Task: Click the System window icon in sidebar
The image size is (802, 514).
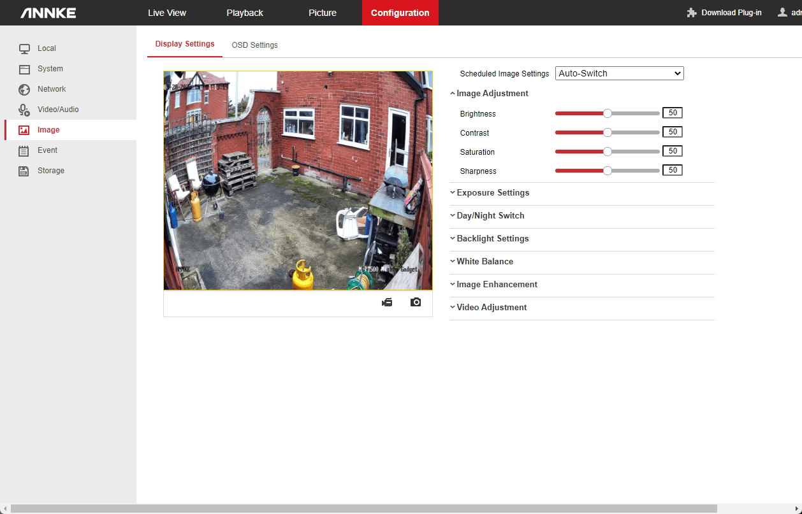Action: (24, 69)
